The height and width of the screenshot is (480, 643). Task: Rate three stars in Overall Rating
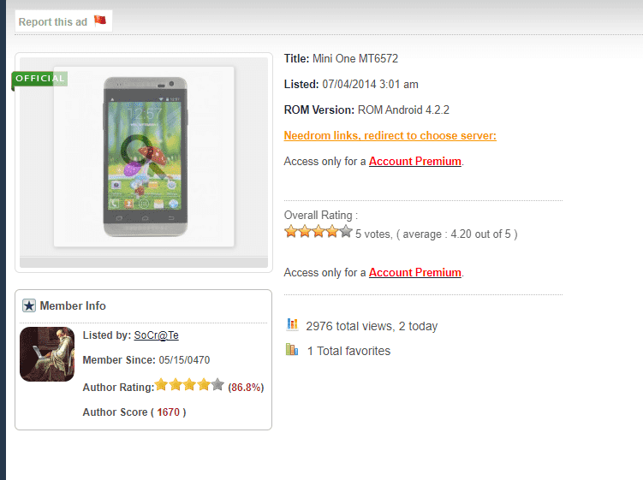click(x=319, y=232)
